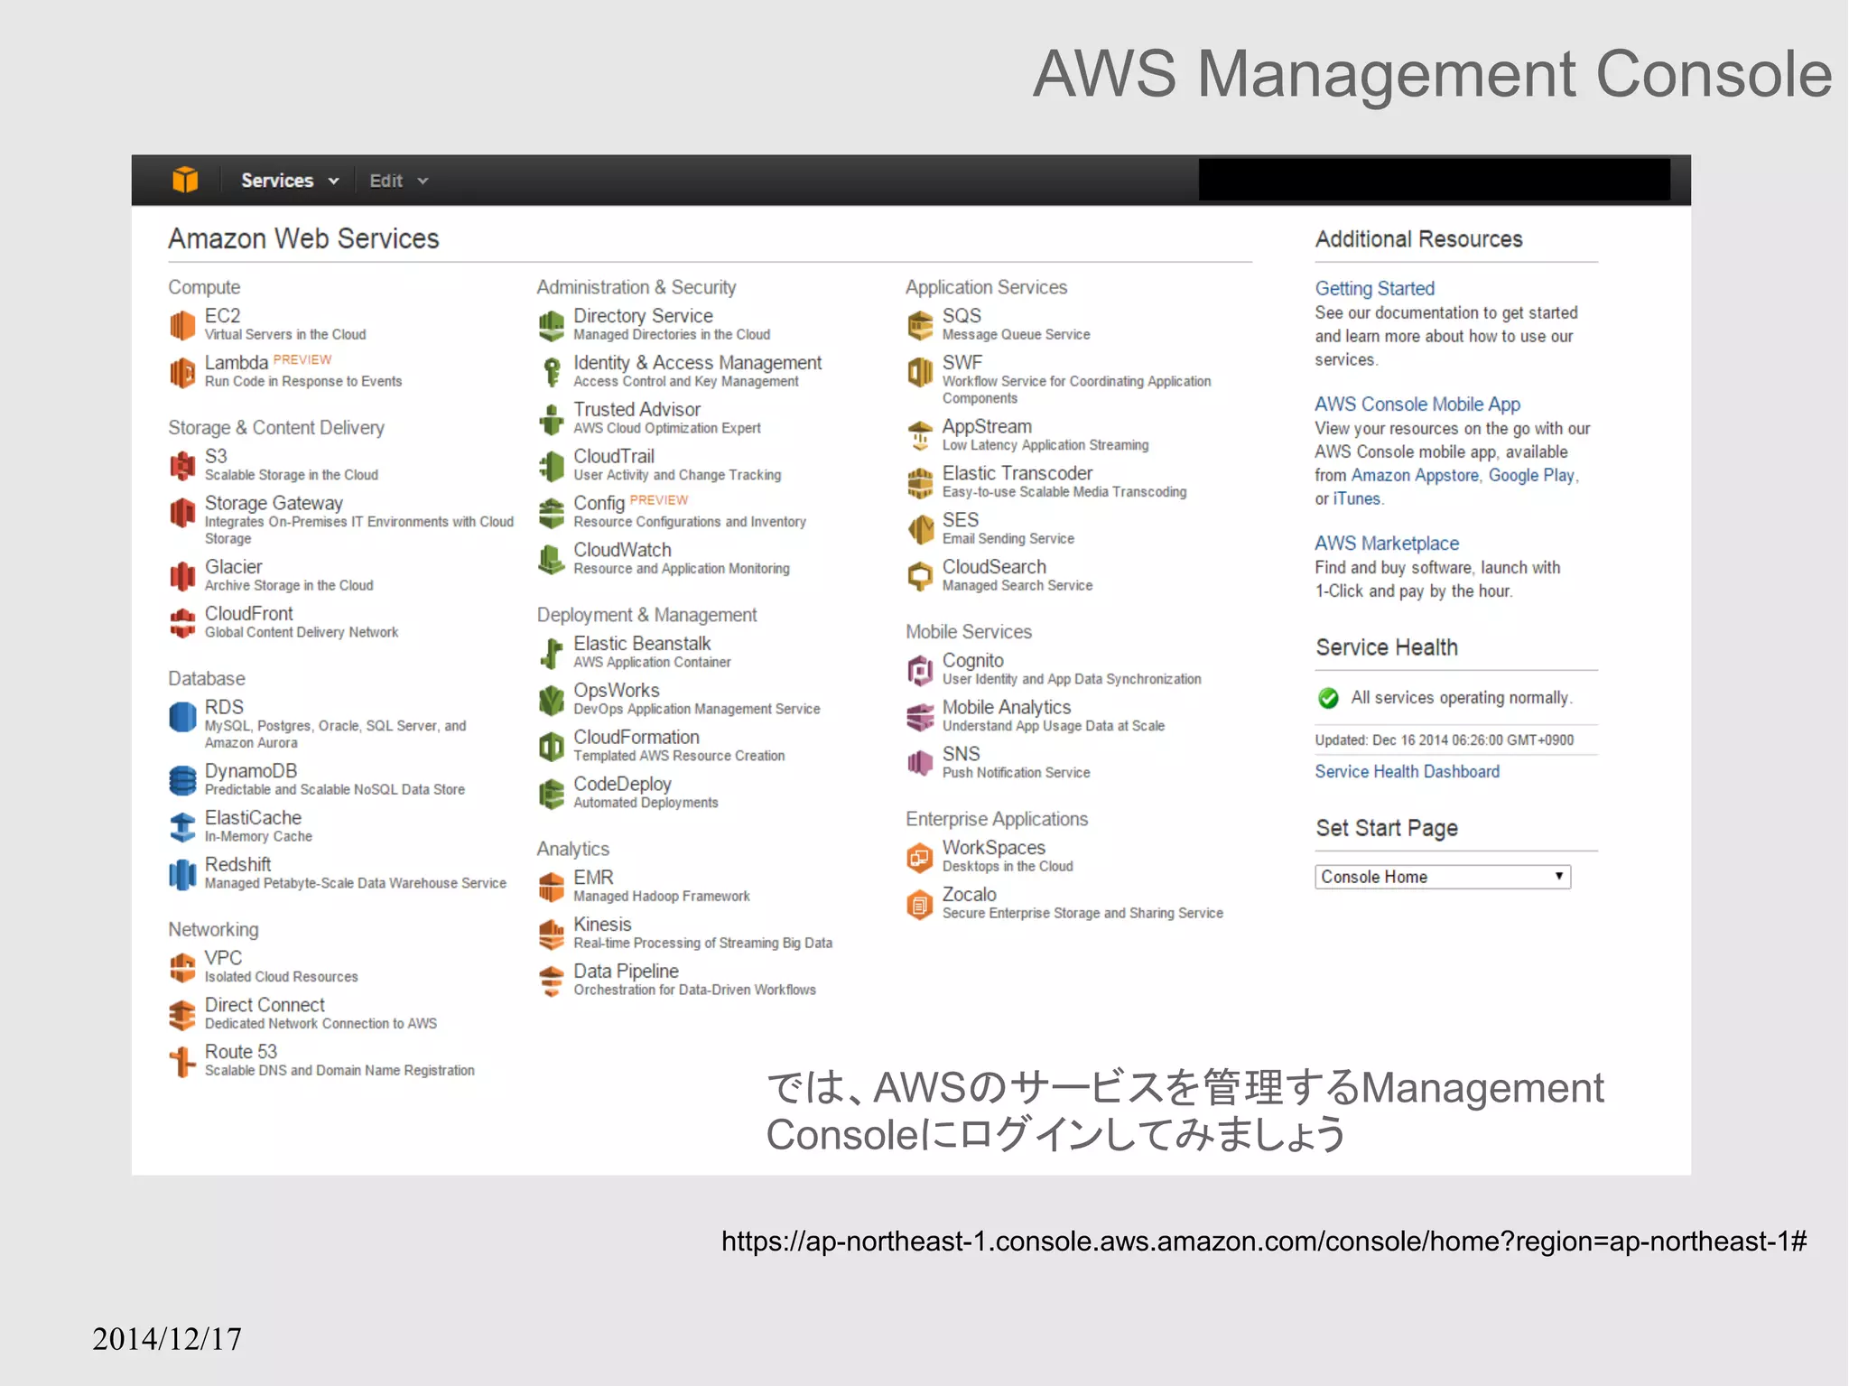Click the Zocalo icon
This screenshot has height=1386, width=1849.
pyautogui.click(x=920, y=904)
